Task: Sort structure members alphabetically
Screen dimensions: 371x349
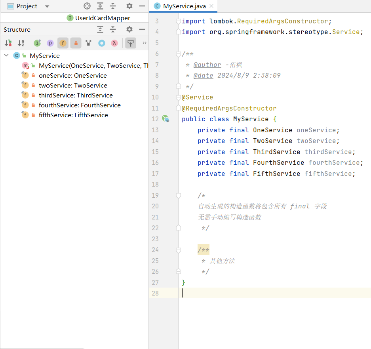Action: click(x=21, y=43)
